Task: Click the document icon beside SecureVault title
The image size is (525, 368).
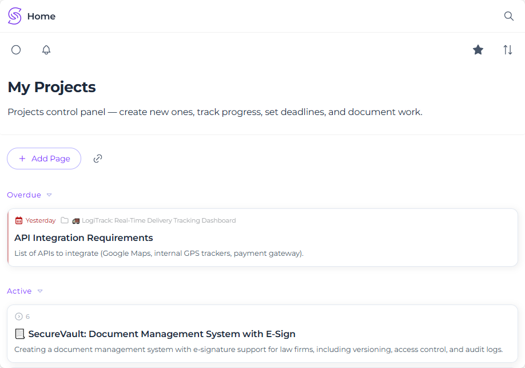Action: (19, 334)
